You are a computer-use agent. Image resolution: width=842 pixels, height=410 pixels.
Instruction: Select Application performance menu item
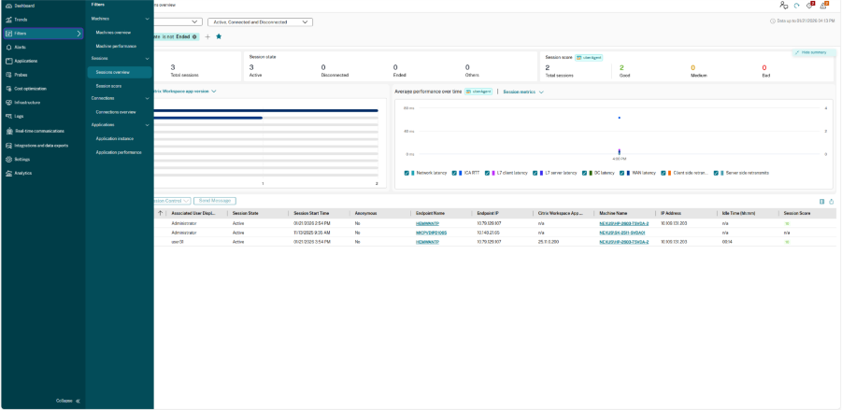(x=120, y=152)
